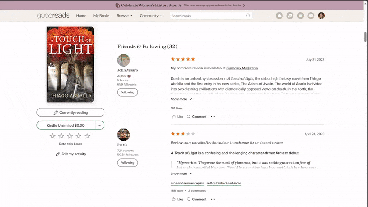The width and height of the screenshot is (368, 207).
Task: Expand the Kindle Unlimited dropdown arrow
Action: coord(99,125)
